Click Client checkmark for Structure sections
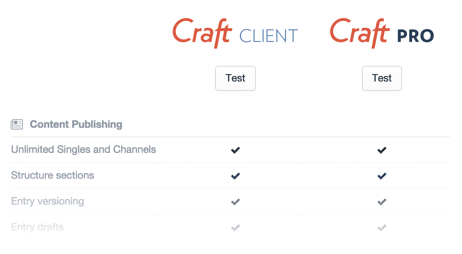462x254 pixels. pos(236,176)
